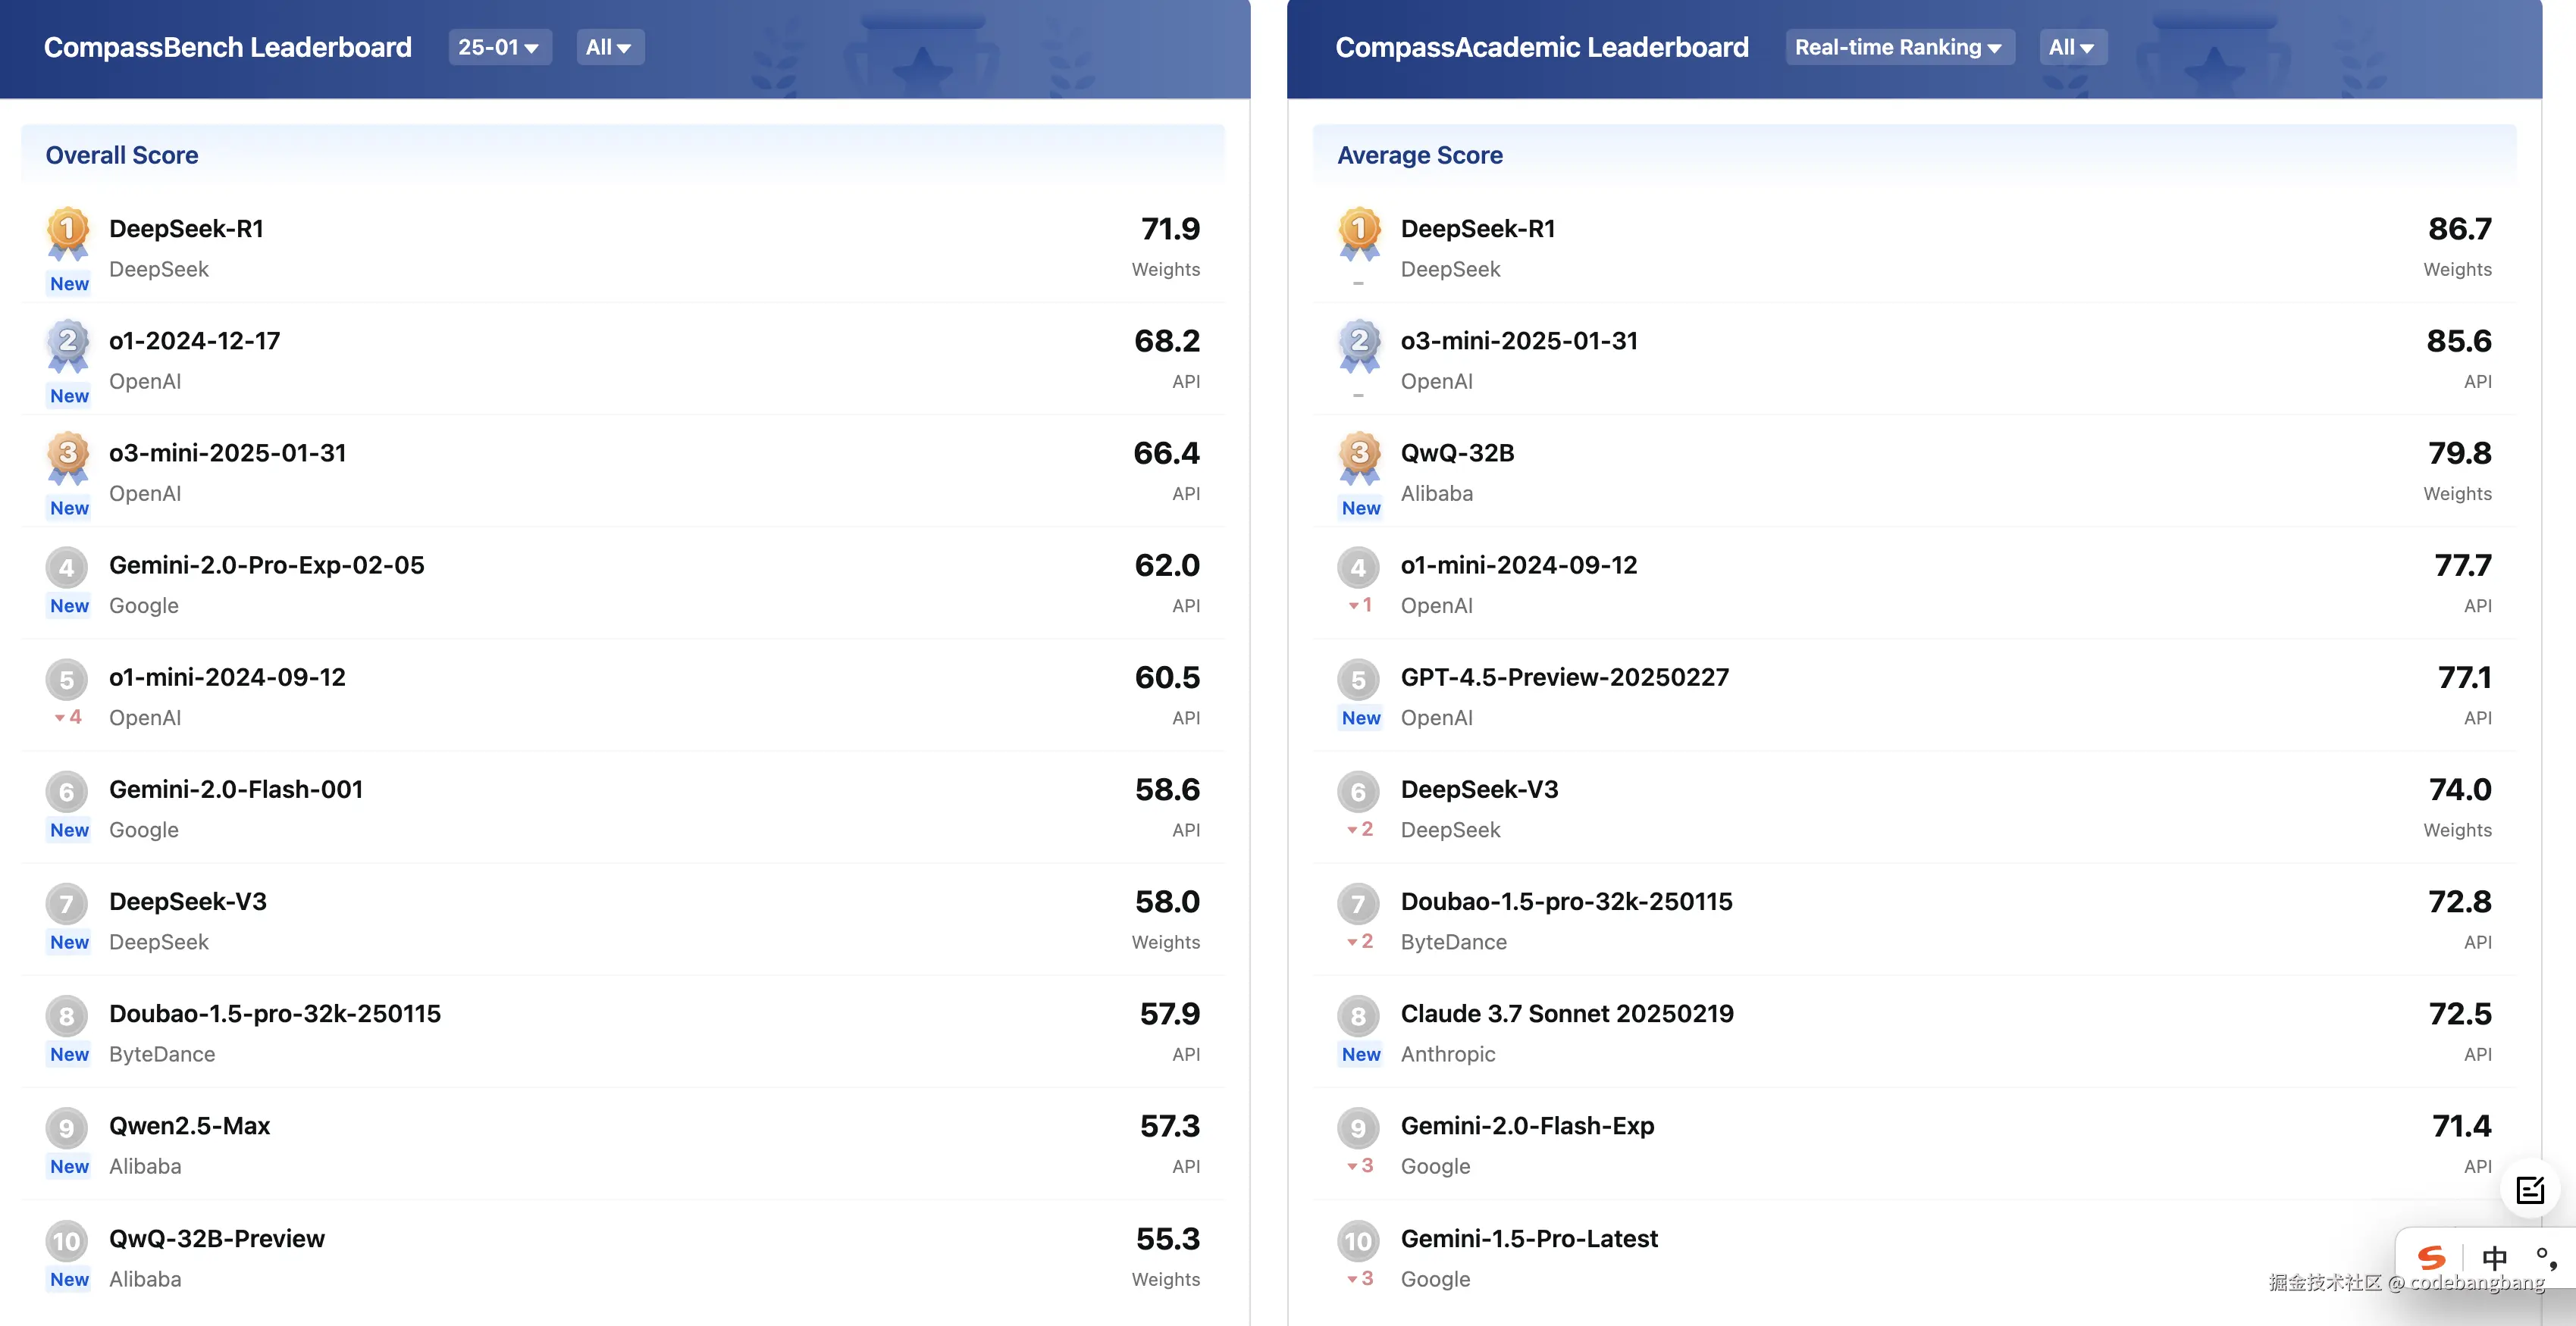Open the GPT-4.5-Preview-20250227 model entry
The image size is (2576, 1326).
tap(1564, 677)
